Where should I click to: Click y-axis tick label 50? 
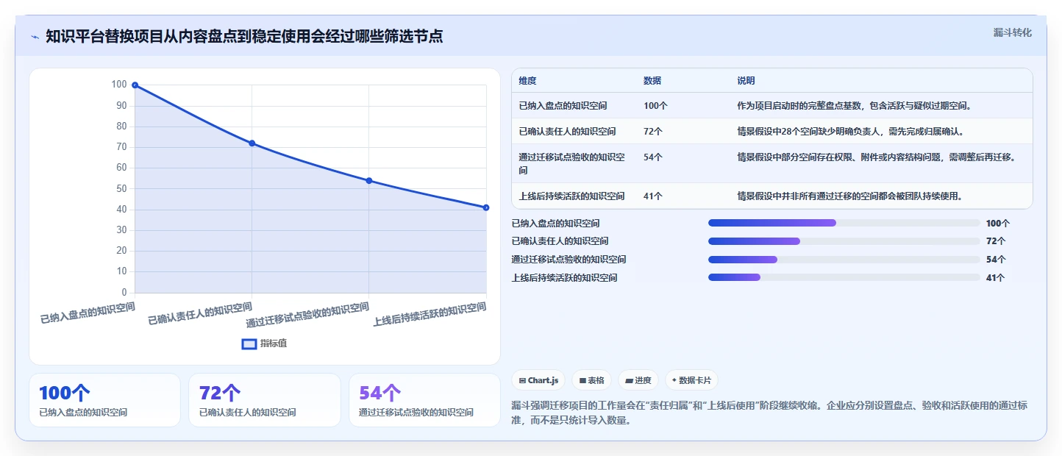click(x=121, y=189)
